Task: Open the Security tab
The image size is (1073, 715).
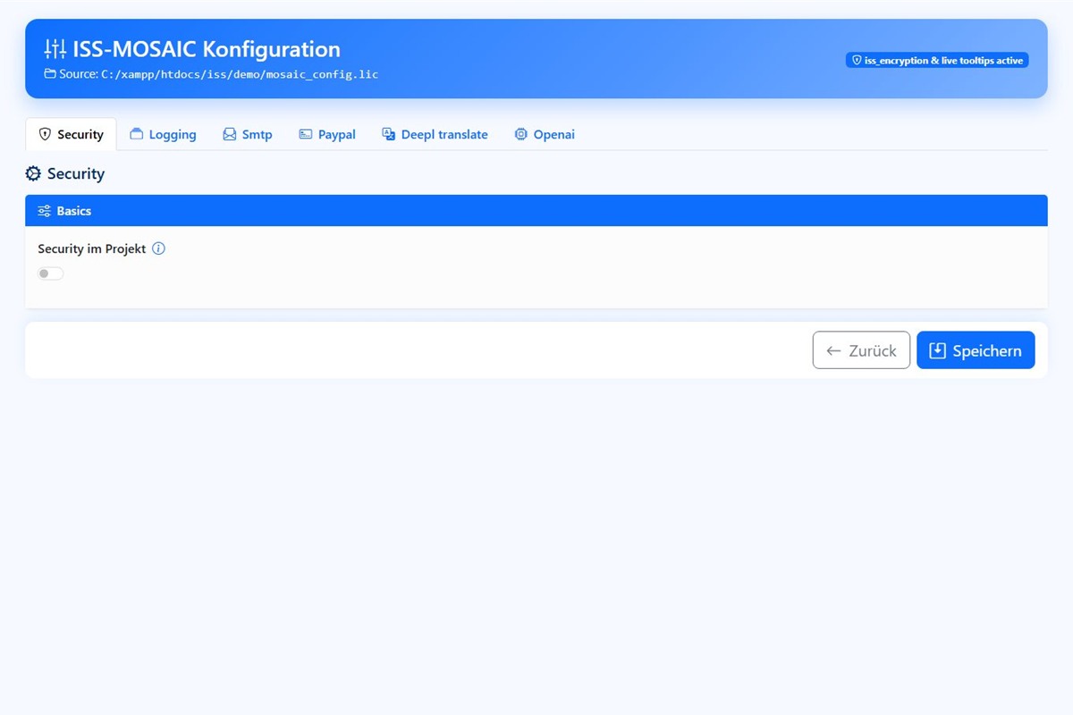Action: click(x=71, y=134)
